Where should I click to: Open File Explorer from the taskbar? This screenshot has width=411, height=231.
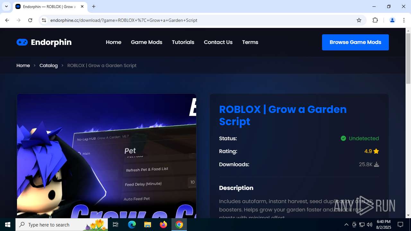[148, 225]
